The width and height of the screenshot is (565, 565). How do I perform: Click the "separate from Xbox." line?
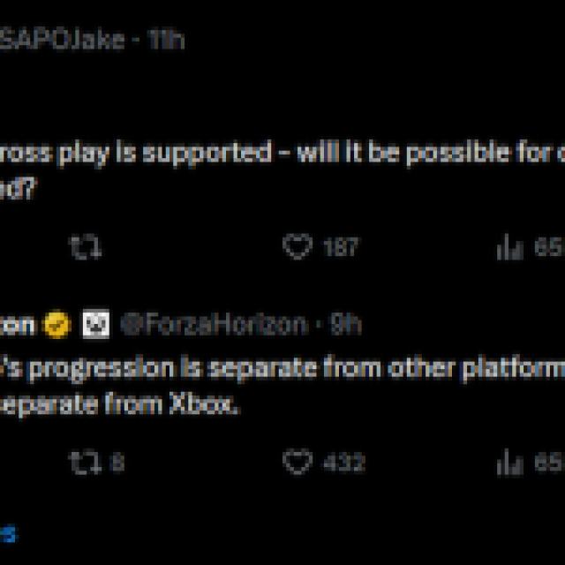(x=120, y=407)
